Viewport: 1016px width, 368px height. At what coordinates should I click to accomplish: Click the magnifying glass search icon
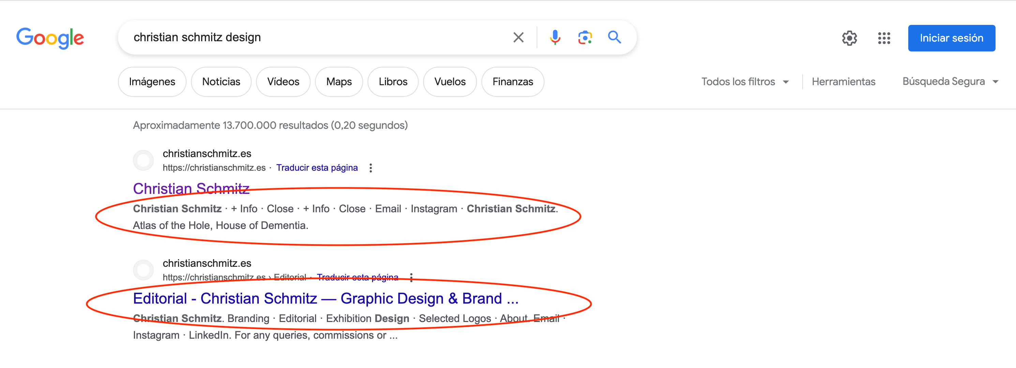point(614,37)
